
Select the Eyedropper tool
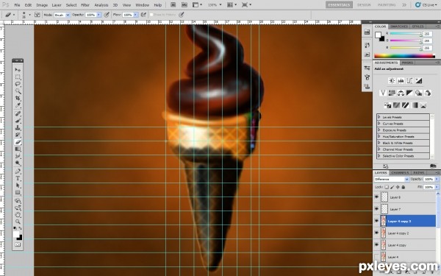click(x=18, y=105)
